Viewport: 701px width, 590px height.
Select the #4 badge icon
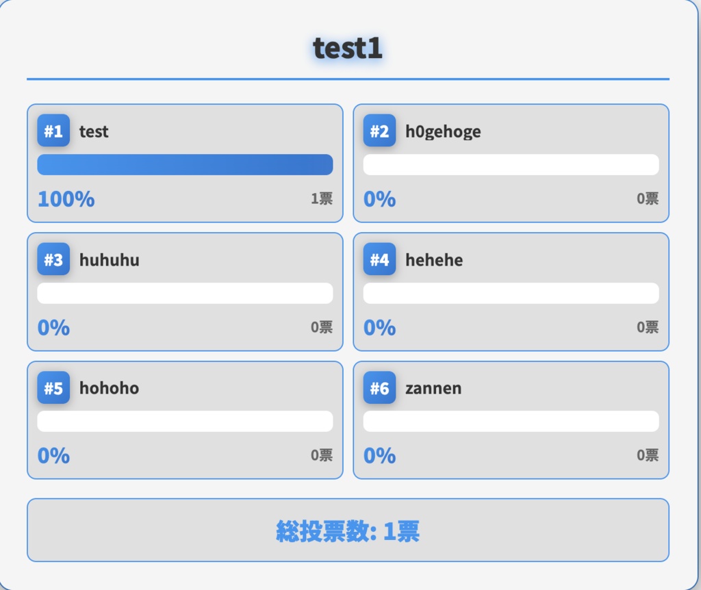[x=379, y=259]
